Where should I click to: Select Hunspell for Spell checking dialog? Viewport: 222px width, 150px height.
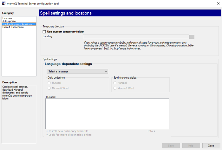tap(115, 83)
